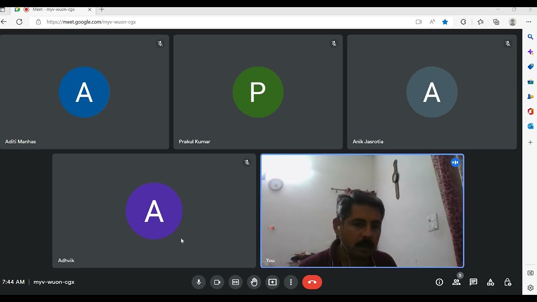Viewport: 537px width, 302px height.
Task: Turn on captions with CC button
Action: pos(236,282)
